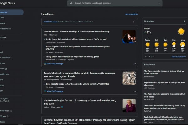The image size is (188, 125).
Task: Click full coverage icon under Jackson story
Action: pyautogui.click(x=45, y=64)
